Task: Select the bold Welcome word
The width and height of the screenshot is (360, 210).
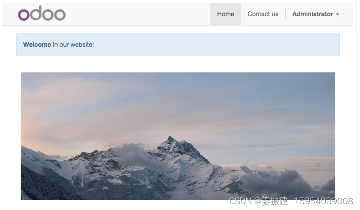Action: click(x=37, y=45)
